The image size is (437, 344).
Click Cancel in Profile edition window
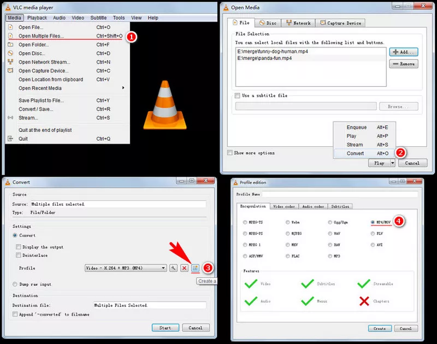pos(406,328)
